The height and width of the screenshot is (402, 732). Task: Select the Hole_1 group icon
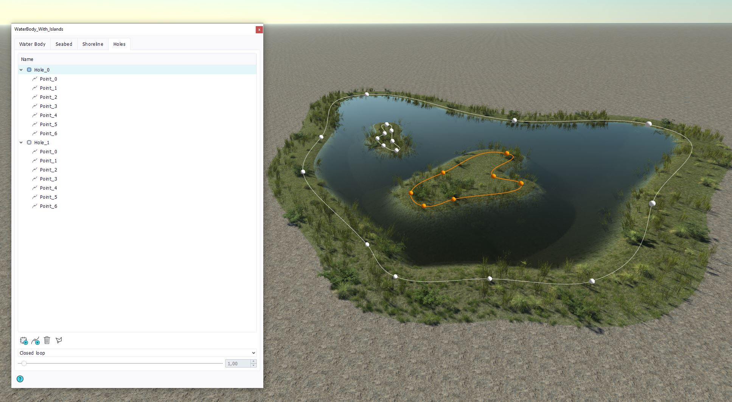[29, 142]
